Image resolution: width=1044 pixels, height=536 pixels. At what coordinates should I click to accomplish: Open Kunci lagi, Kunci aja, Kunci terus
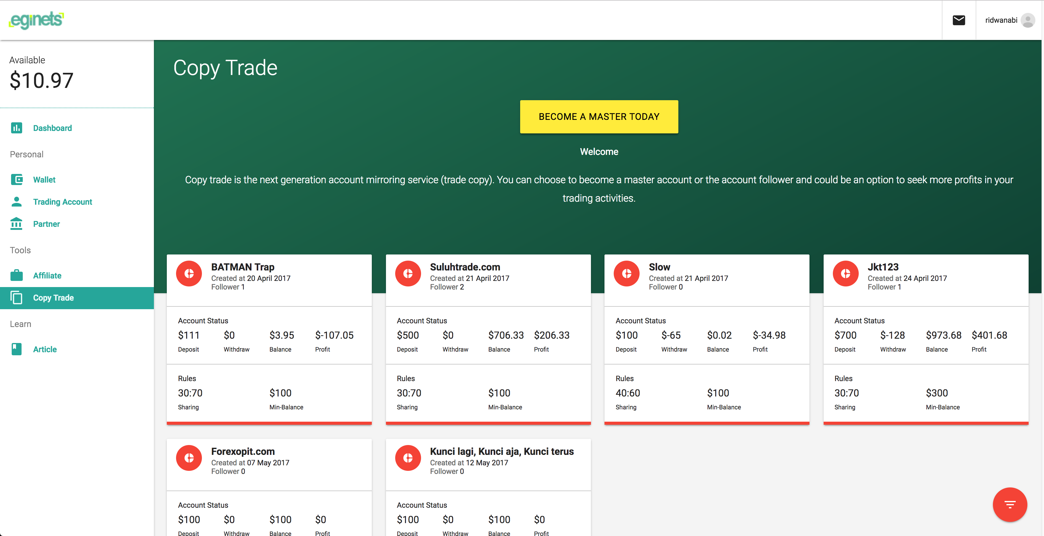pyautogui.click(x=502, y=451)
